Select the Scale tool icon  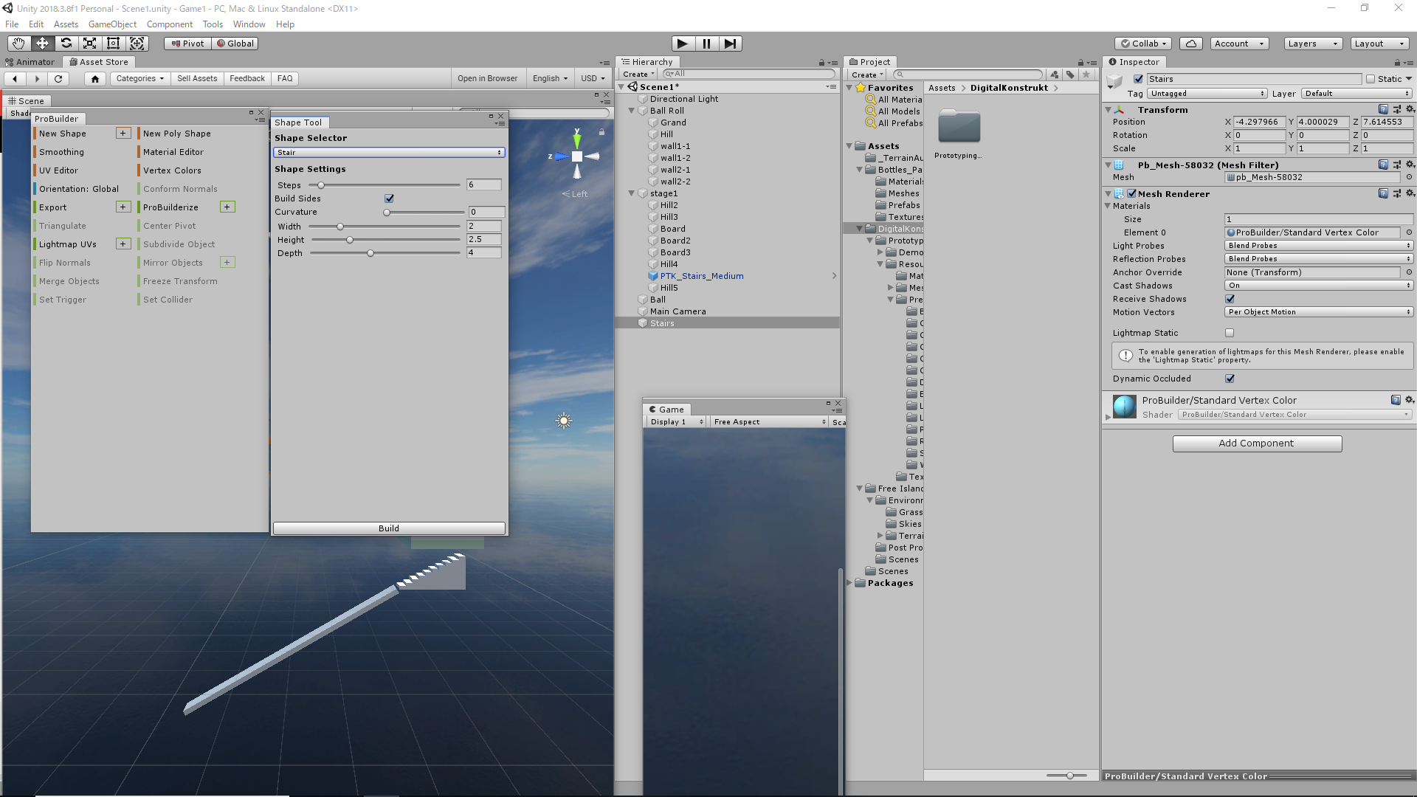(x=89, y=44)
